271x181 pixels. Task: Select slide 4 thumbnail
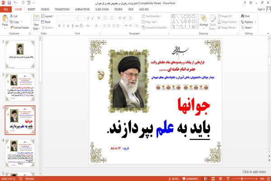point(20,153)
